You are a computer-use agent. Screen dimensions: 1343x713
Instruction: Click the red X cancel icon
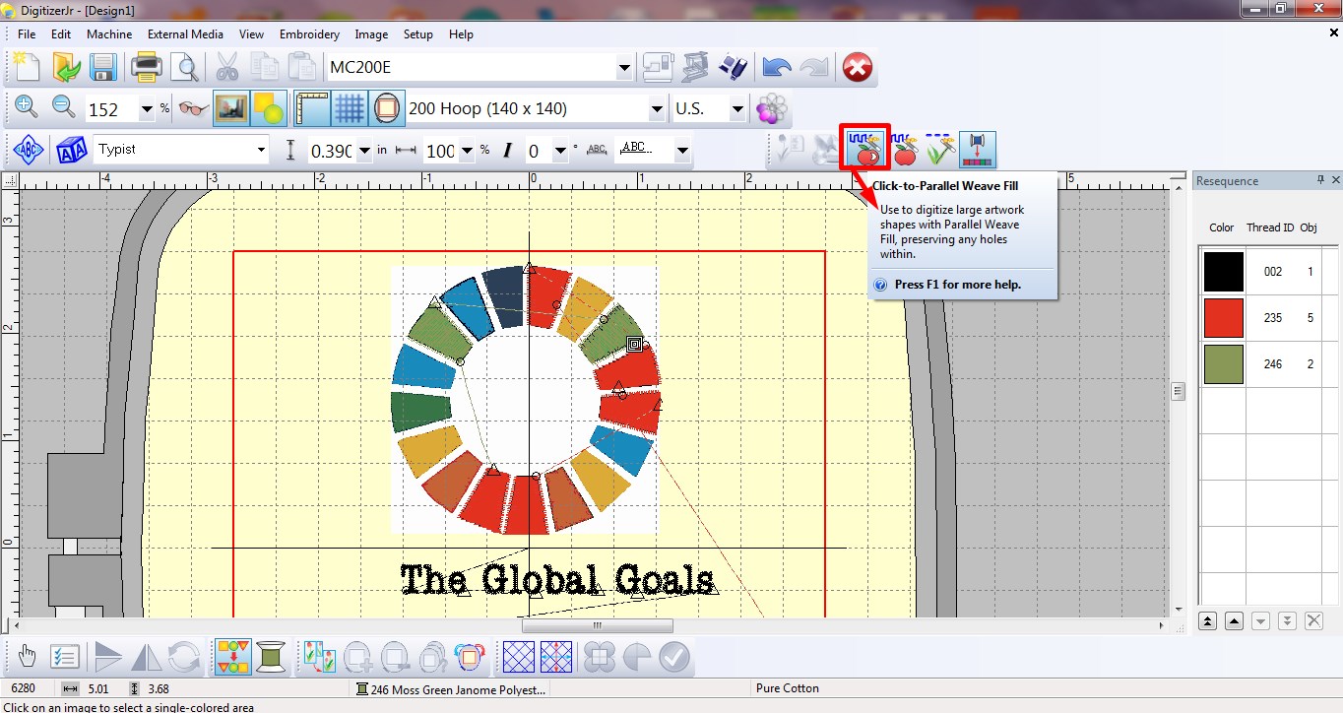(x=858, y=67)
